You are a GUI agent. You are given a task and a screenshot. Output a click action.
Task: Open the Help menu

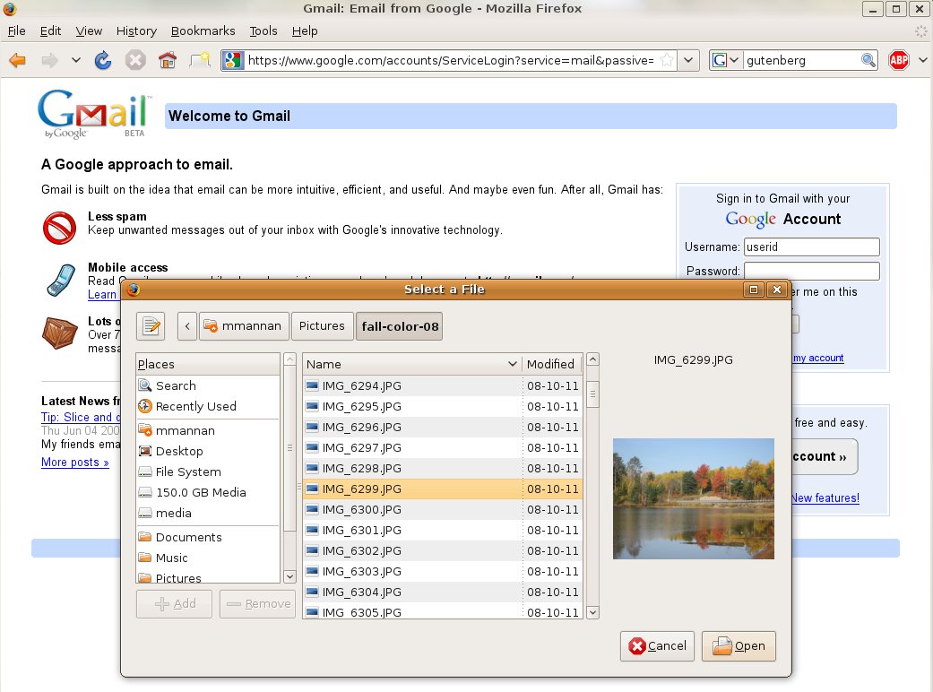point(305,31)
